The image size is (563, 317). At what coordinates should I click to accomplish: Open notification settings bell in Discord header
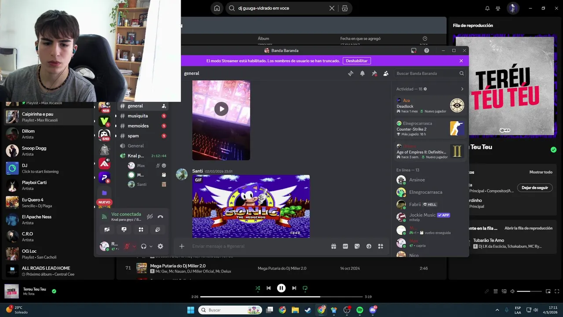point(362,74)
